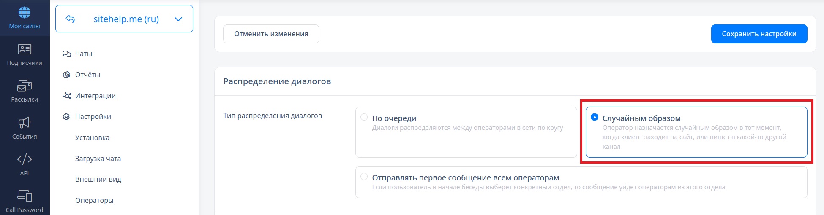Select Отправлять первое сообщение всем операторам
824x215 pixels.
coord(364,177)
